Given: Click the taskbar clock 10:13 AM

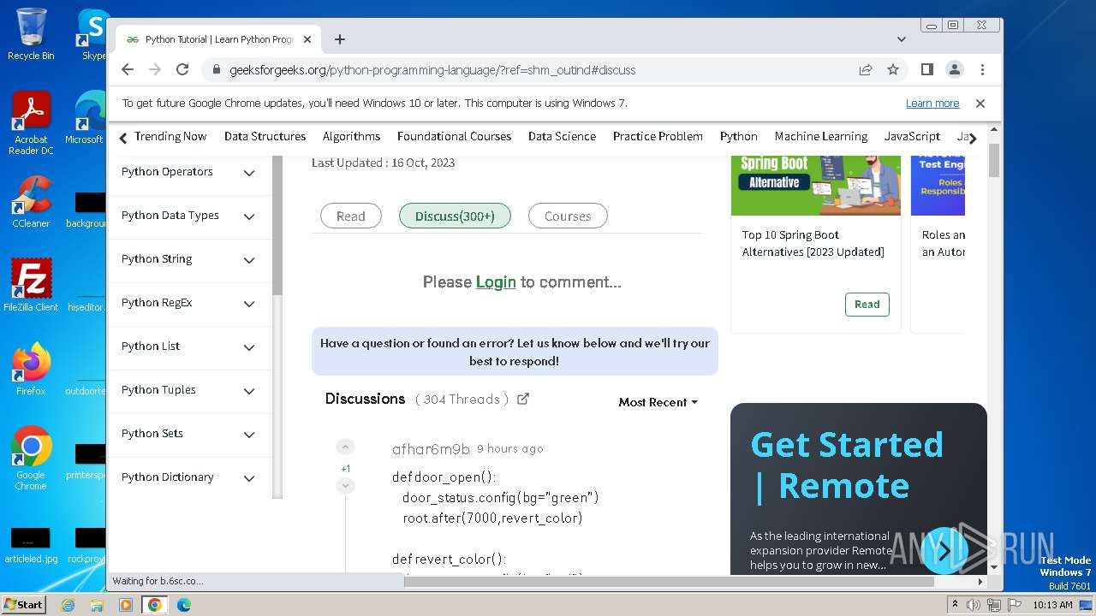Looking at the screenshot, I should (1052, 605).
